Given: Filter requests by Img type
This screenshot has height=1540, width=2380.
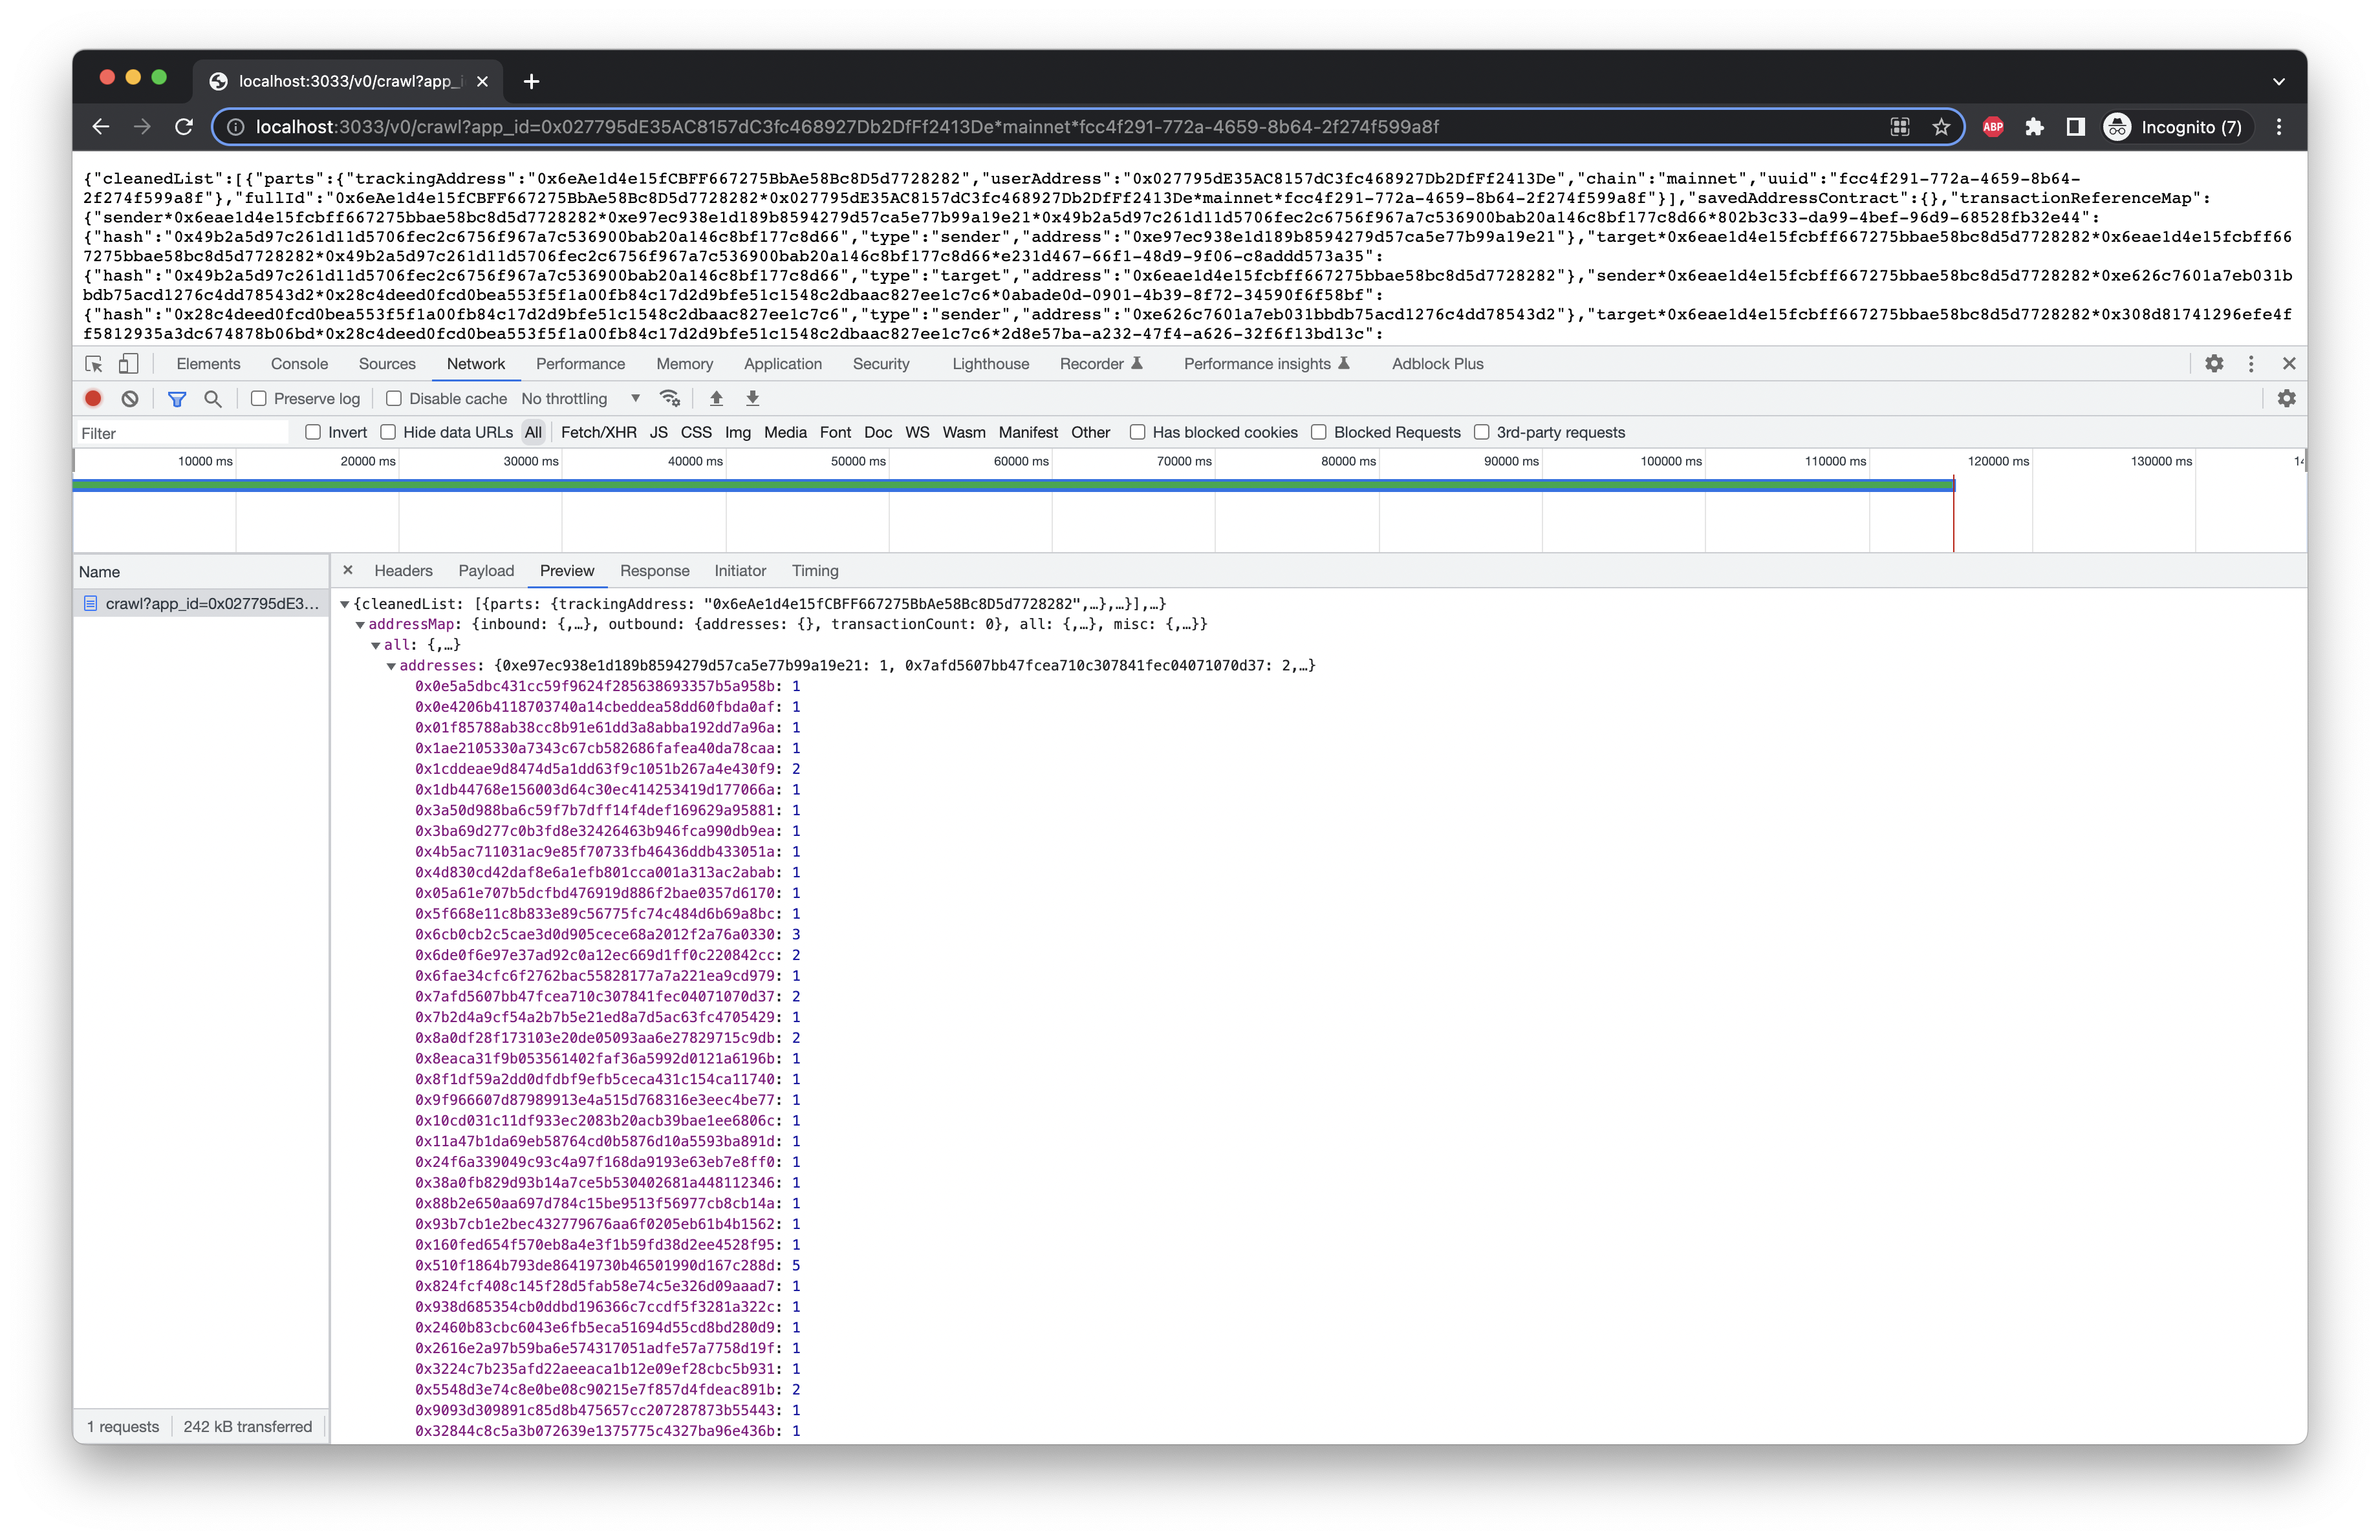Looking at the screenshot, I should 738,433.
